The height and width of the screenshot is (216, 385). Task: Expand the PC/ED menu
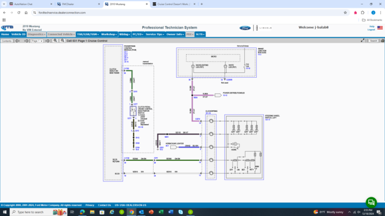[138, 35]
